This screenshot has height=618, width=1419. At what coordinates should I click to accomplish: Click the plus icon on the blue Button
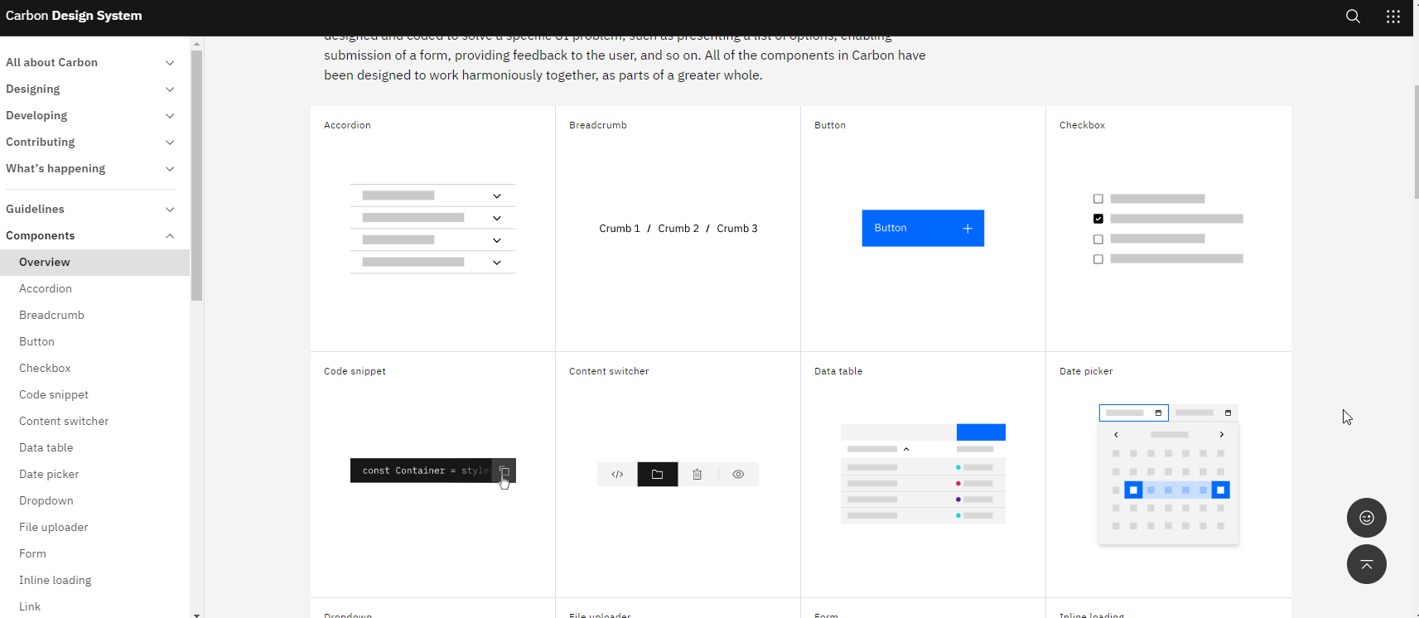point(967,229)
